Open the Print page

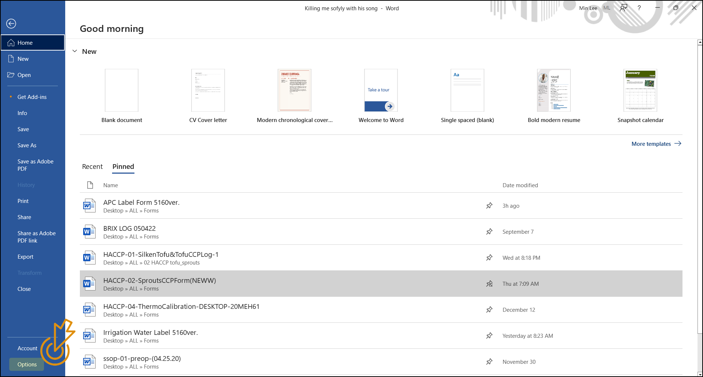tap(33, 201)
